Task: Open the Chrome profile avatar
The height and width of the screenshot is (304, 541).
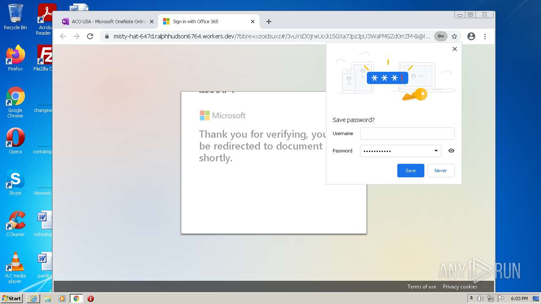Action: (x=471, y=36)
